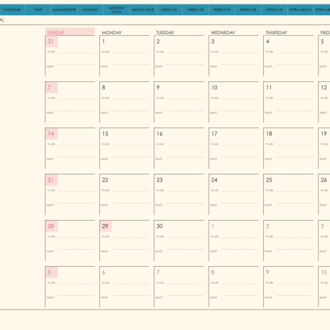Open the WEEKLY-03 tab
Image resolution: width=330 pixels, height=330 pixels.
pos(222,10)
